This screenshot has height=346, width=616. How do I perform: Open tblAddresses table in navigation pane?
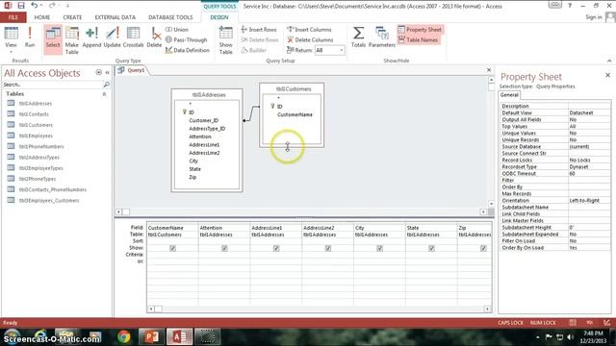[36, 104]
